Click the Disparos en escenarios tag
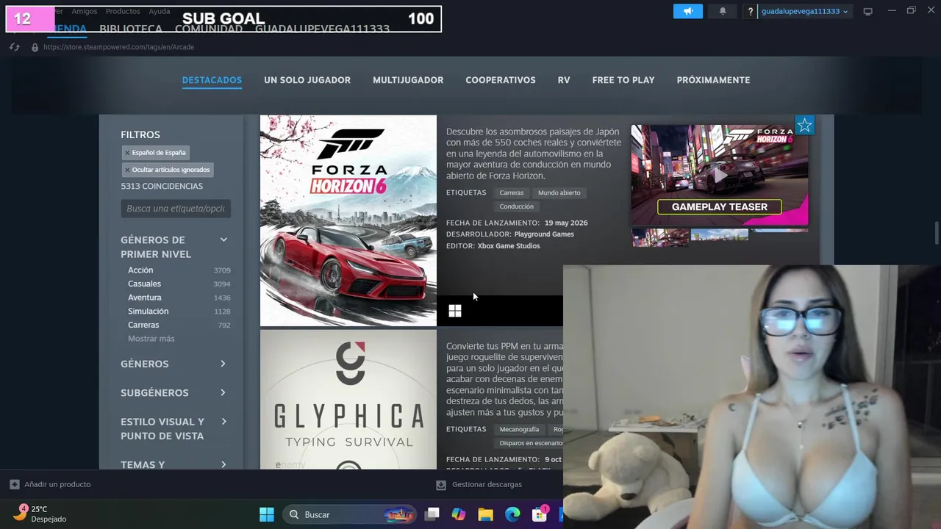The width and height of the screenshot is (941, 529). 529,443
